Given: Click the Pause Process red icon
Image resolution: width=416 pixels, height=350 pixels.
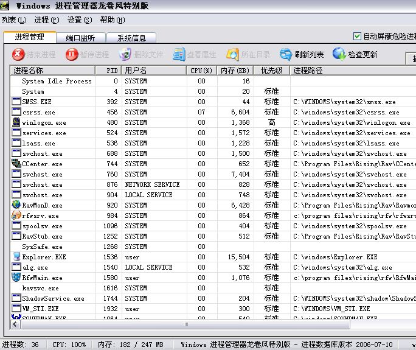Looking at the screenshot, I should point(72,54).
